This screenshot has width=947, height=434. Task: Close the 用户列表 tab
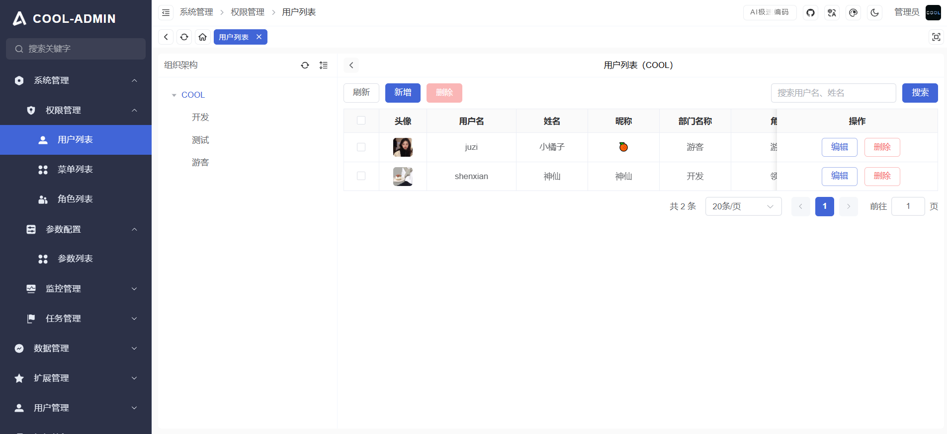coord(259,37)
